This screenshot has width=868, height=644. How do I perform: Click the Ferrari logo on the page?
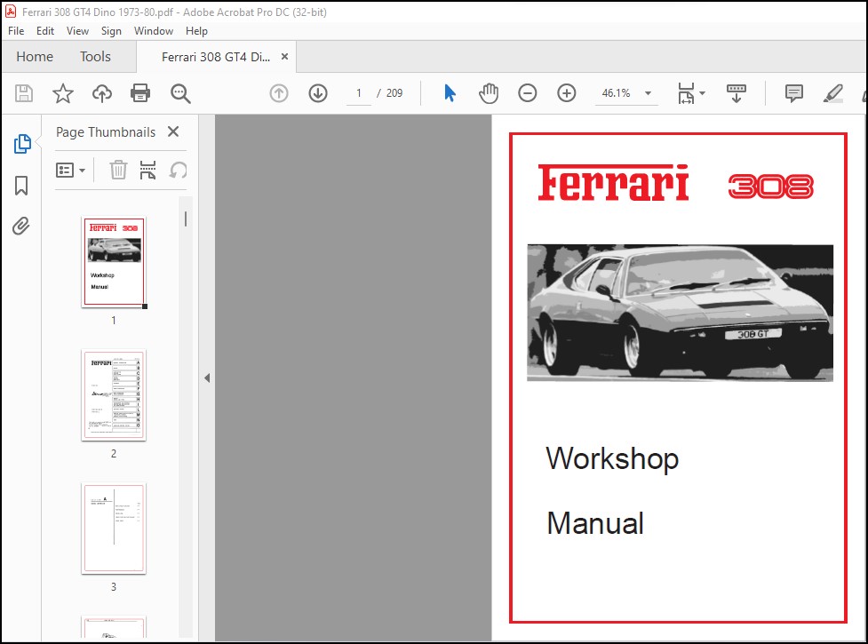pyautogui.click(x=613, y=183)
